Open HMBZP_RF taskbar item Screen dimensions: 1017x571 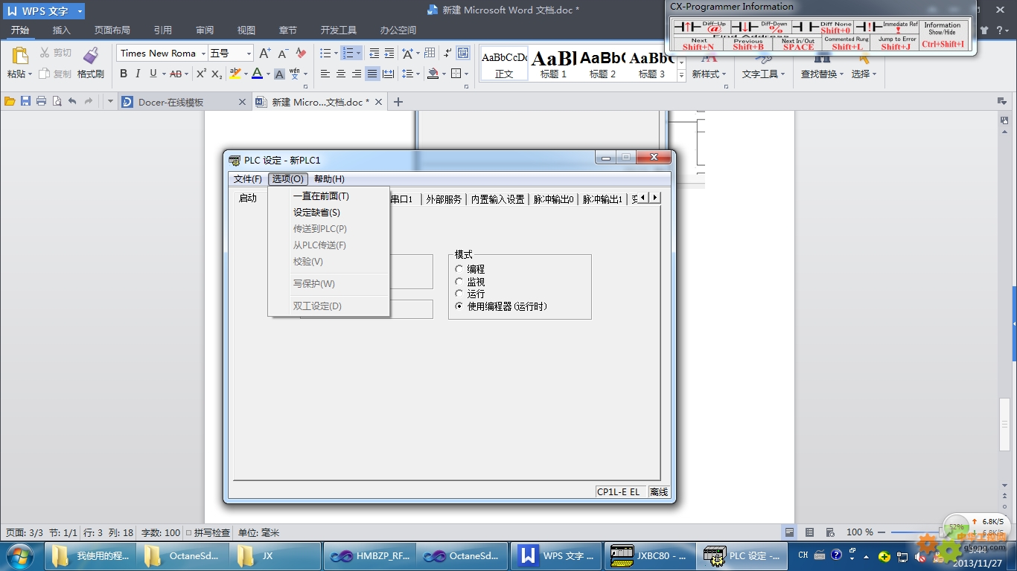click(369, 556)
